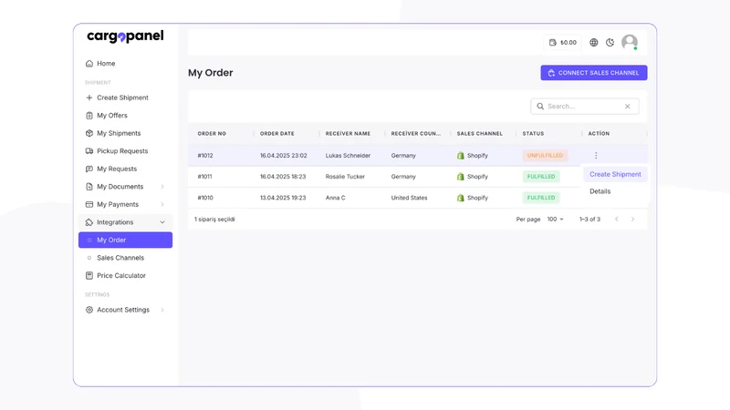The image size is (730, 410).
Task: Sort by RECEIVER NAME column header
Action: (x=348, y=133)
